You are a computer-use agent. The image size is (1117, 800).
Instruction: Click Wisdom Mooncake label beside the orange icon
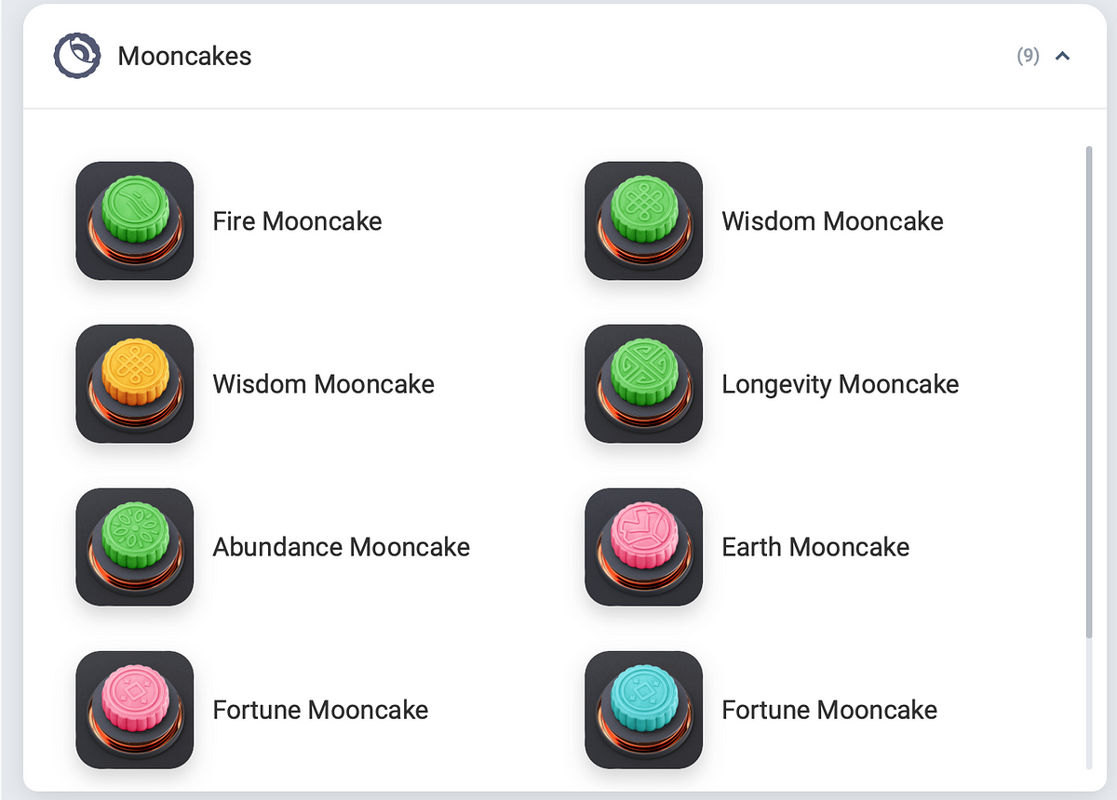(323, 384)
